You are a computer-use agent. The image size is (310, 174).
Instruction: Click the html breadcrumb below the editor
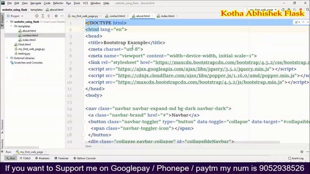pyautogui.click(x=88, y=146)
